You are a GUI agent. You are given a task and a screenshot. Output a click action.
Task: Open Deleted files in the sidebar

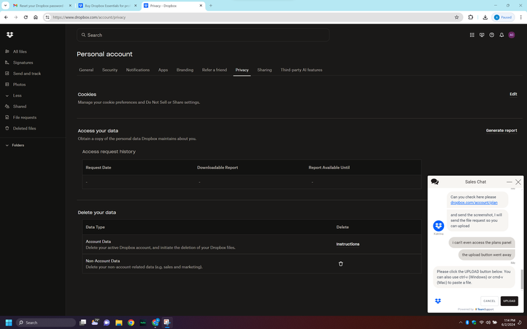coord(24,128)
